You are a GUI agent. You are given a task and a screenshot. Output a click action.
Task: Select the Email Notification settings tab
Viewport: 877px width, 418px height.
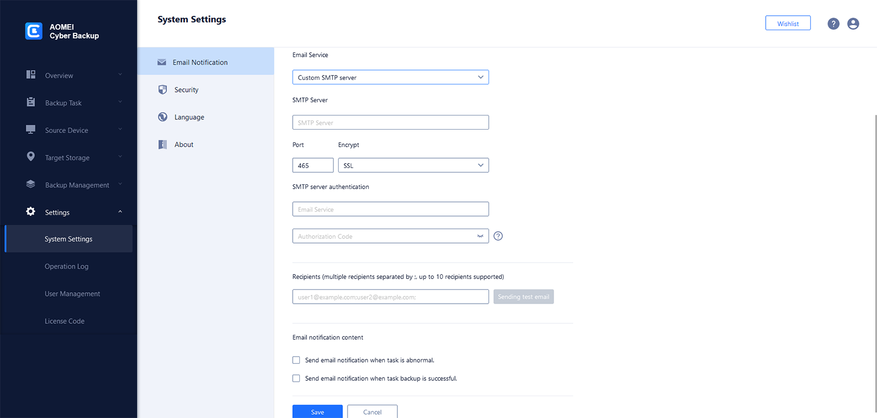coord(206,62)
